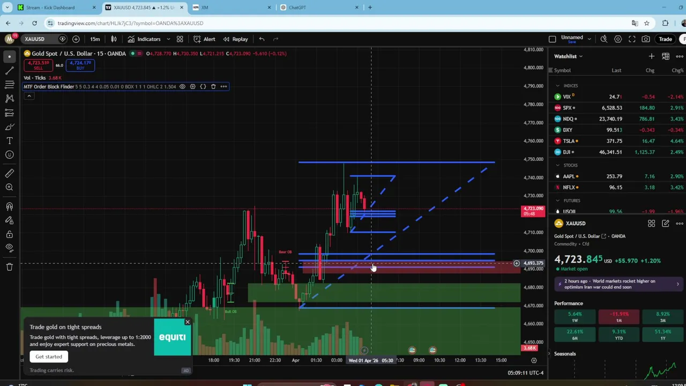Open watchlist advanced view table icon

[665, 56]
